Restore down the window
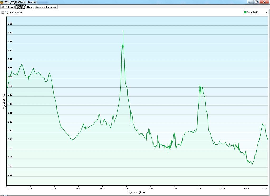 (256, 2)
